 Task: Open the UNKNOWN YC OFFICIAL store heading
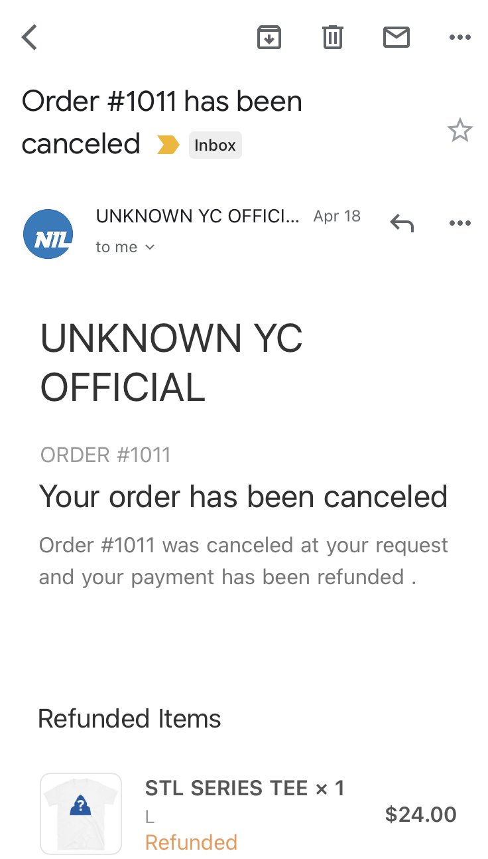(x=172, y=363)
